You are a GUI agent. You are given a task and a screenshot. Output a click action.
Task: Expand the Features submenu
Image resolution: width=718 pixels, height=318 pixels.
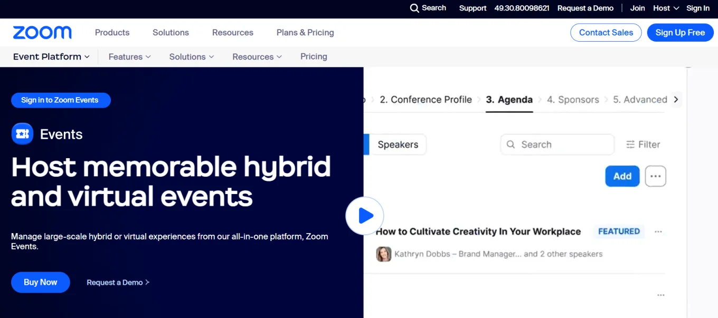(130, 56)
